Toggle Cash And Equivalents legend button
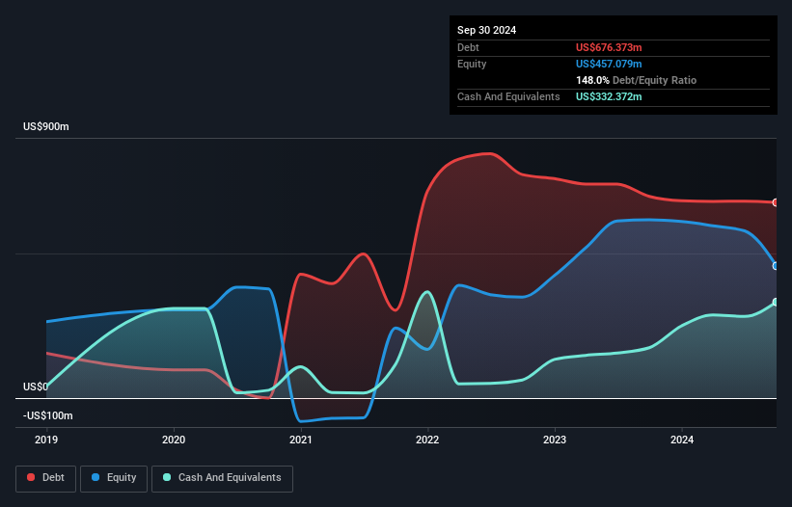 (x=222, y=478)
